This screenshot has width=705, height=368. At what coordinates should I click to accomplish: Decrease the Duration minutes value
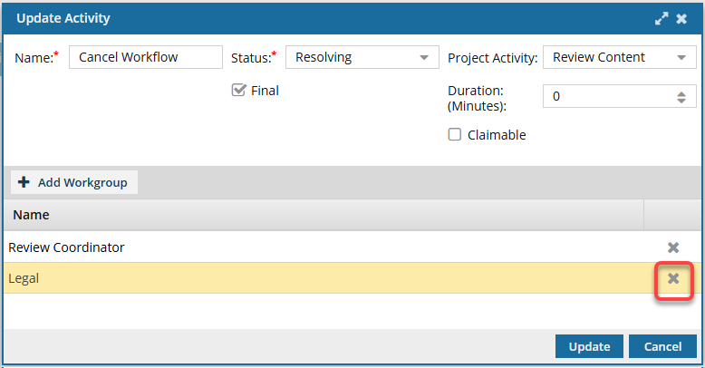click(681, 100)
